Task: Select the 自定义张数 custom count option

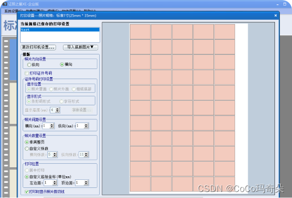Action: 27,149
